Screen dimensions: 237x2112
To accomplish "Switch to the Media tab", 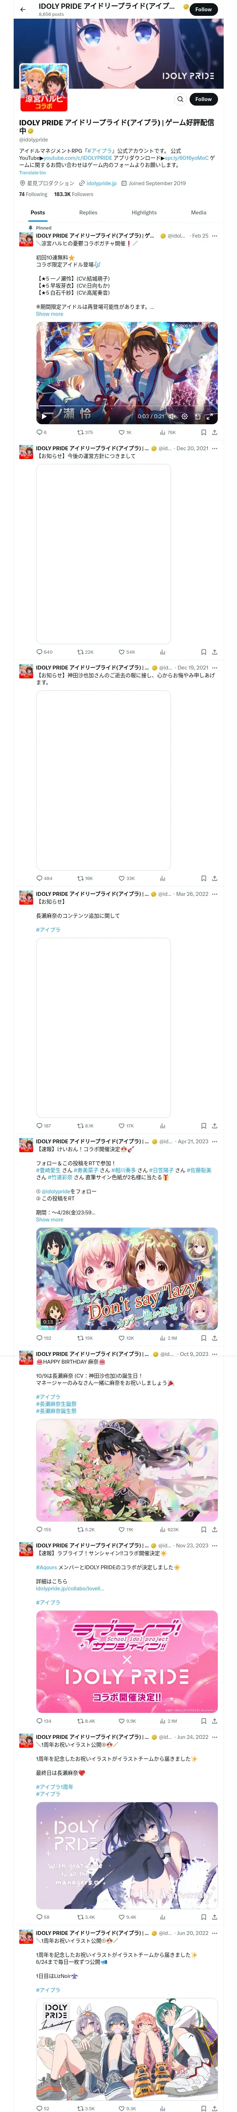I will 199,212.
